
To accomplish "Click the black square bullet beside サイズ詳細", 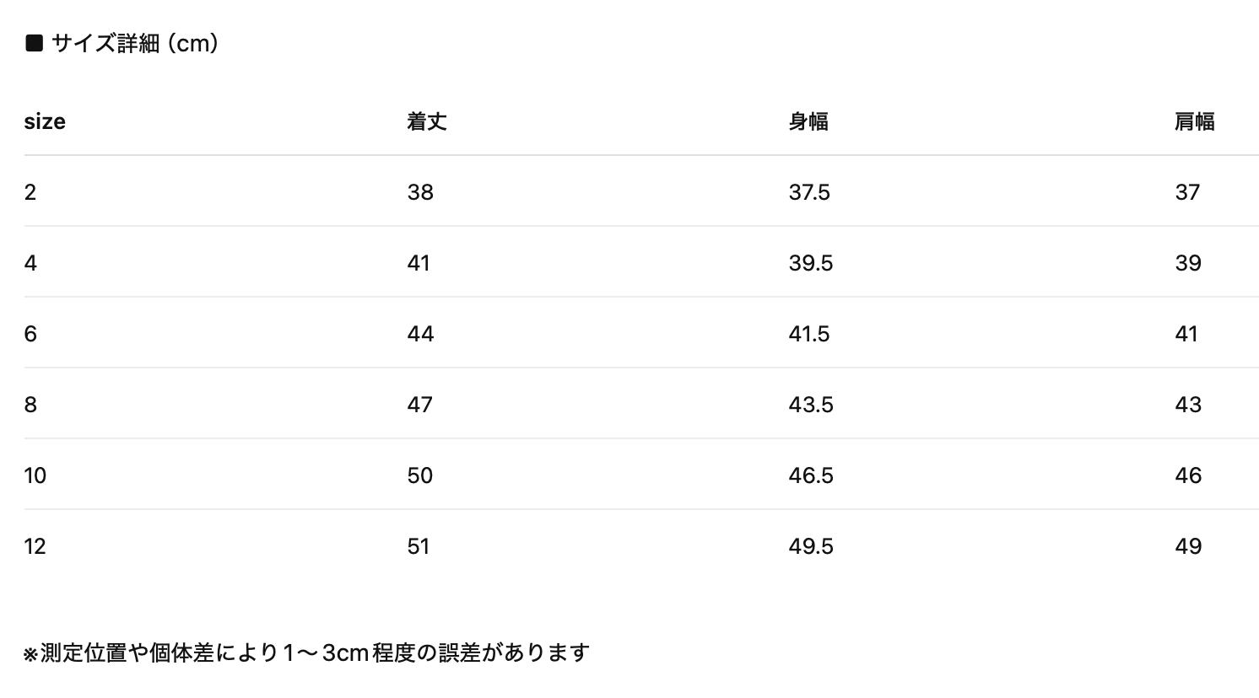I will click(x=34, y=43).
